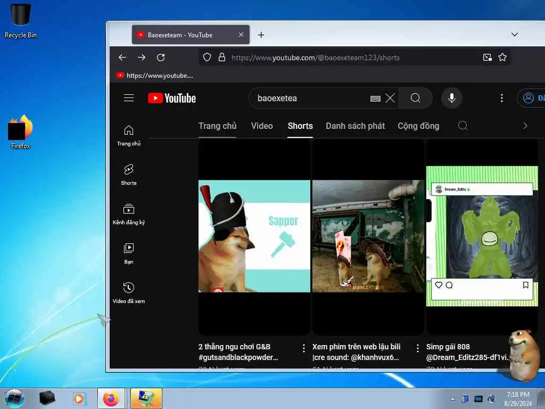Open the black box taskbar icon
Image resolution: width=545 pixels, height=409 pixels.
tap(47, 398)
